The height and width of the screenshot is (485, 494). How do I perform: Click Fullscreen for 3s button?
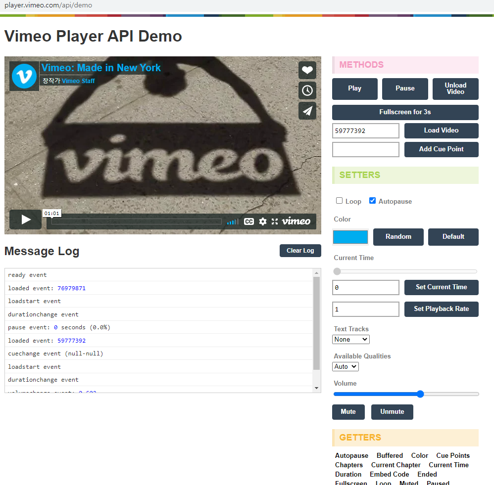click(x=405, y=112)
